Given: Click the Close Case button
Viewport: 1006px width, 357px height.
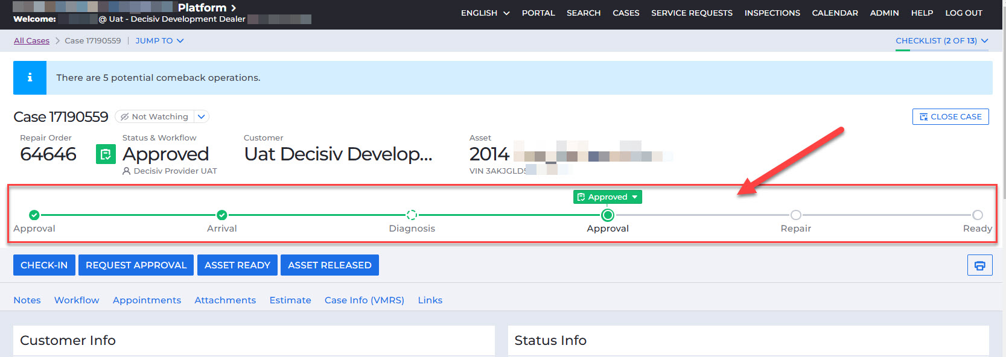Looking at the screenshot, I should [x=950, y=117].
